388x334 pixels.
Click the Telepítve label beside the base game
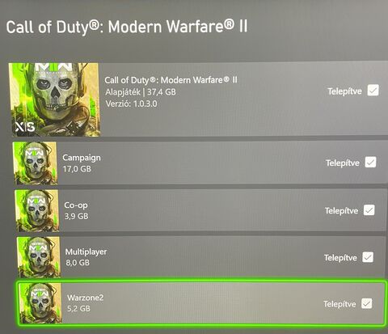(344, 91)
